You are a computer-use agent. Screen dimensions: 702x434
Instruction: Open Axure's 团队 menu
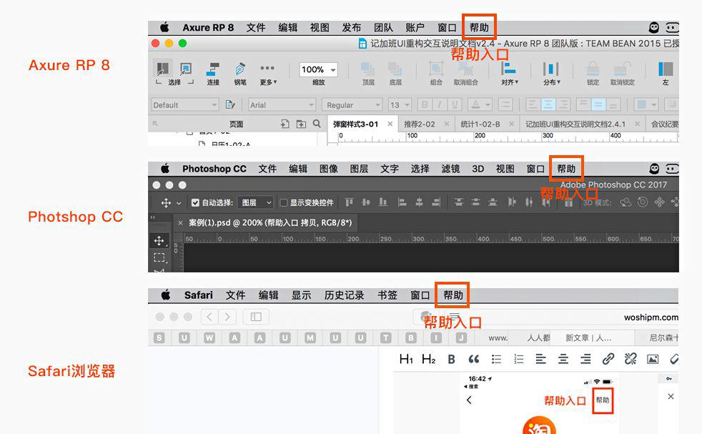(383, 28)
